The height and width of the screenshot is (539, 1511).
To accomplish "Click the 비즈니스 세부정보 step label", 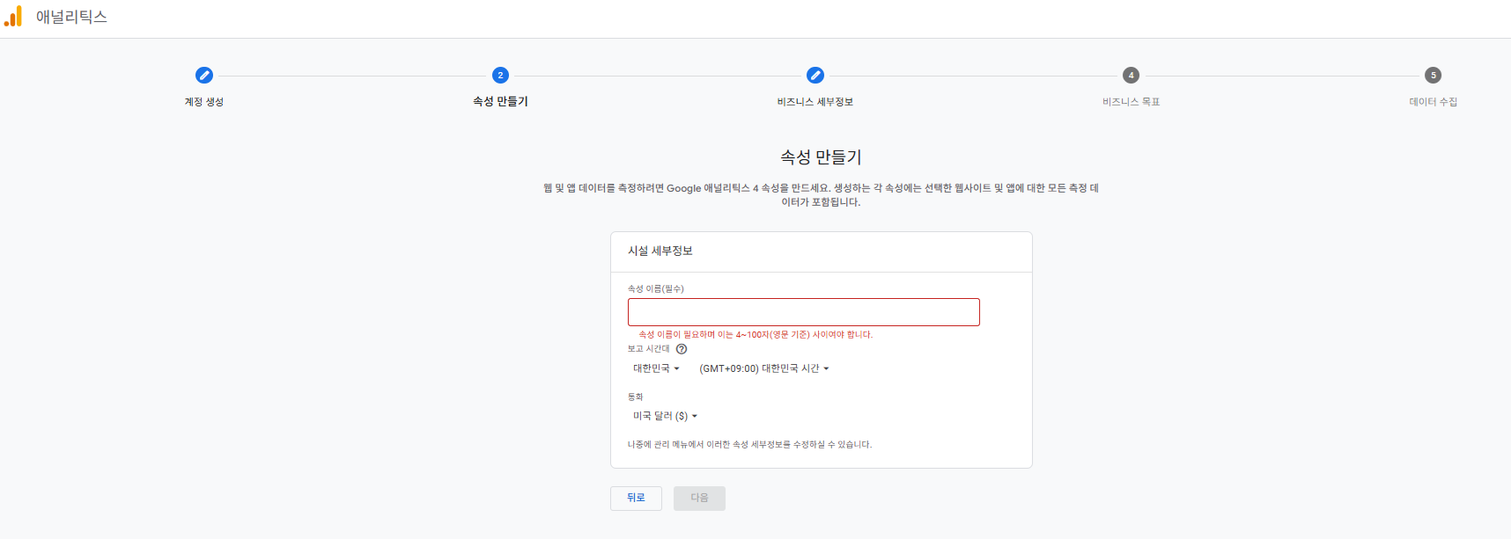I will coord(815,102).
